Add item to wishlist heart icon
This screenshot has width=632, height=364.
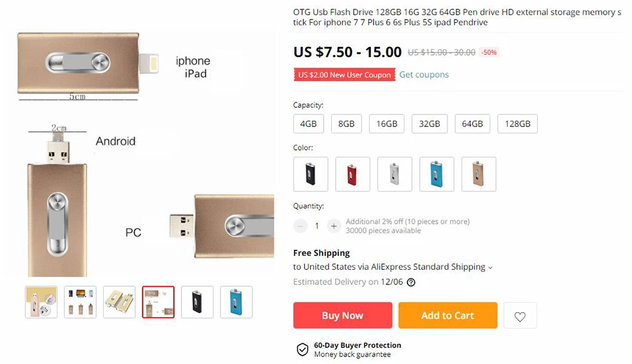[520, 317]
